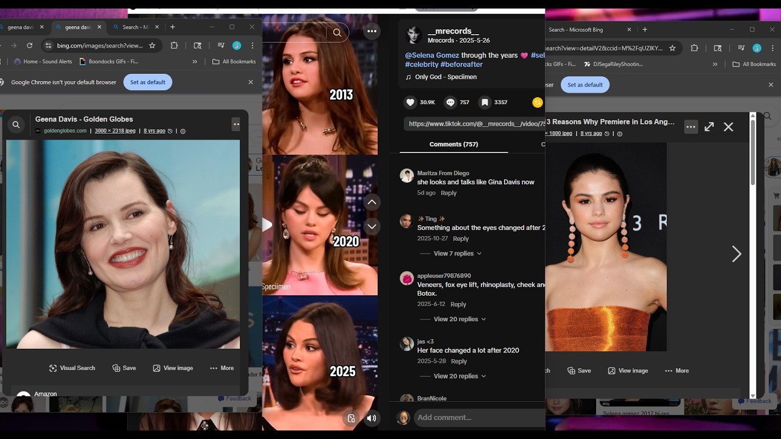Viewport: 781px width, 439px height.
Task: Open __mrecords__ profile name
Action: pyautogui.click(x=453, y=31)
